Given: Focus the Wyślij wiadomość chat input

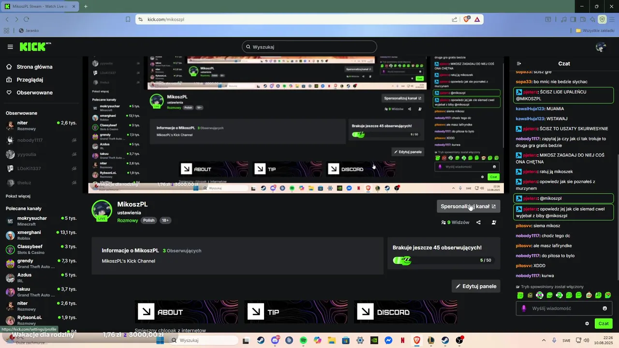Looking at the screenshot, I should point(564,308).
